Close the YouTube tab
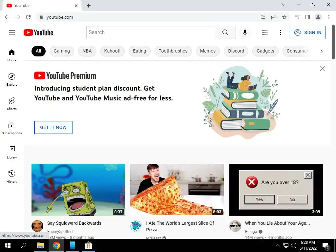The width and height of the screenshot is (336, 252). pyautogui.click(x=76, y=6)
